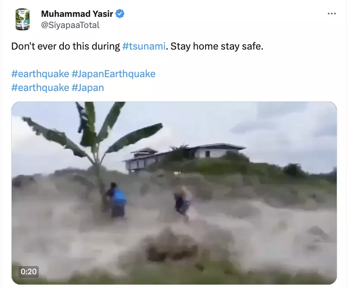348x288 pixels.
Task: Click the blue verified badge
Action: pos(120,14)
